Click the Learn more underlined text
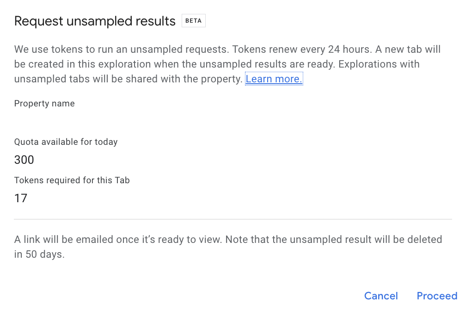 tap(274, 79)
